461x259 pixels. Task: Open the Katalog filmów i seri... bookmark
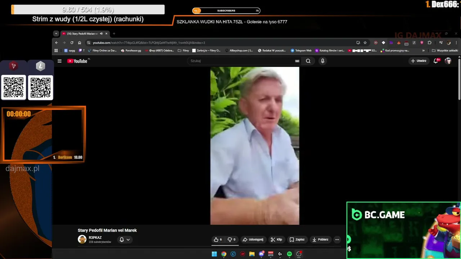(330, 51)
